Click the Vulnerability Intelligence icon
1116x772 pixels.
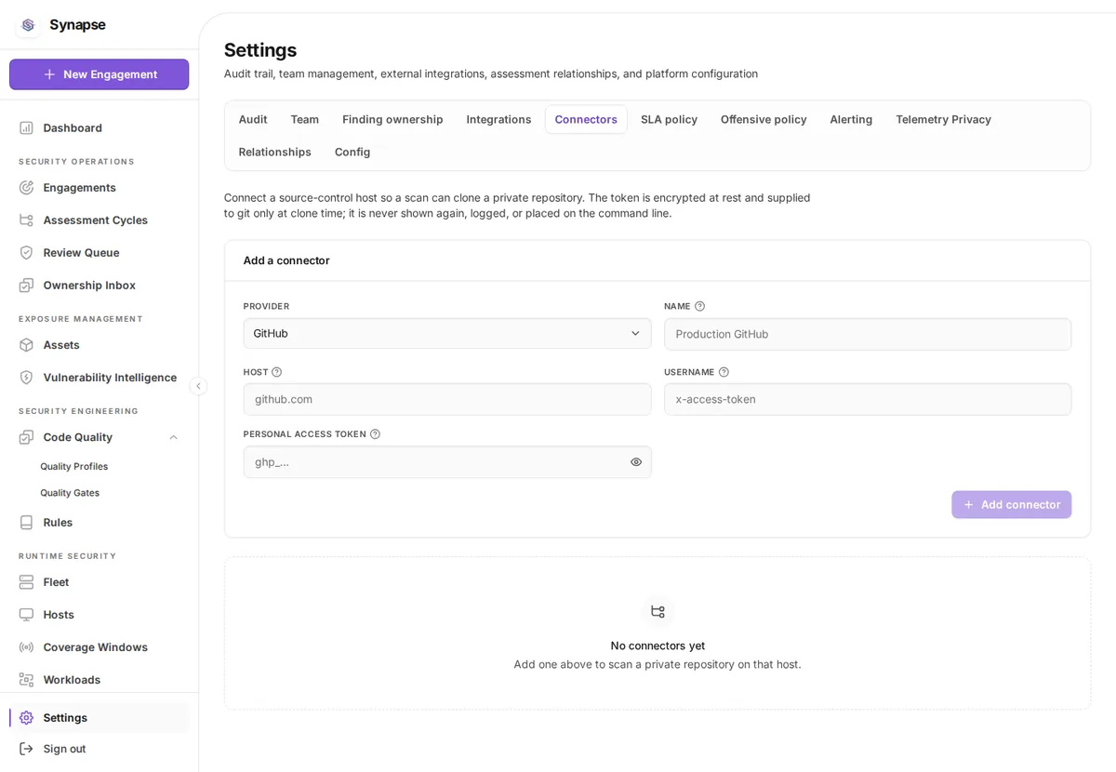click(x=26, y=377)
